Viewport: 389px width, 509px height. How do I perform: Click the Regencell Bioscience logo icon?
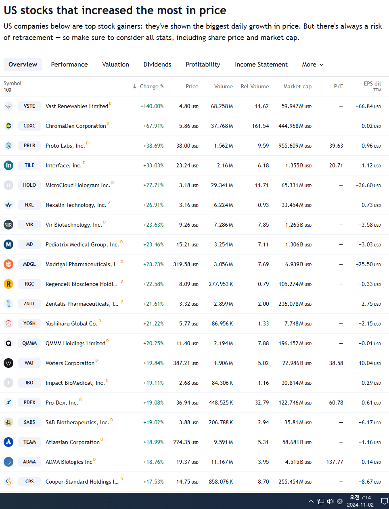(8, 284)
